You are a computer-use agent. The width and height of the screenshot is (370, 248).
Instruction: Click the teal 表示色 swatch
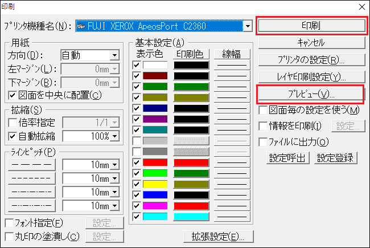(155, 130)
